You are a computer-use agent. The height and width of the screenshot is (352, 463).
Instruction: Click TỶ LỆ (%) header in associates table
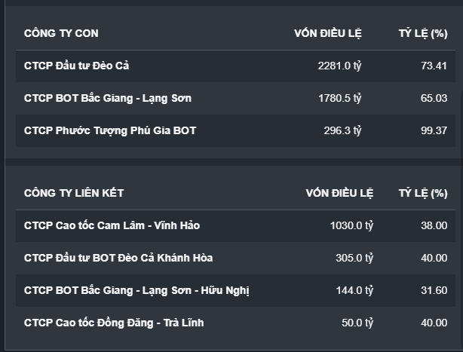(x=422, y=193)
